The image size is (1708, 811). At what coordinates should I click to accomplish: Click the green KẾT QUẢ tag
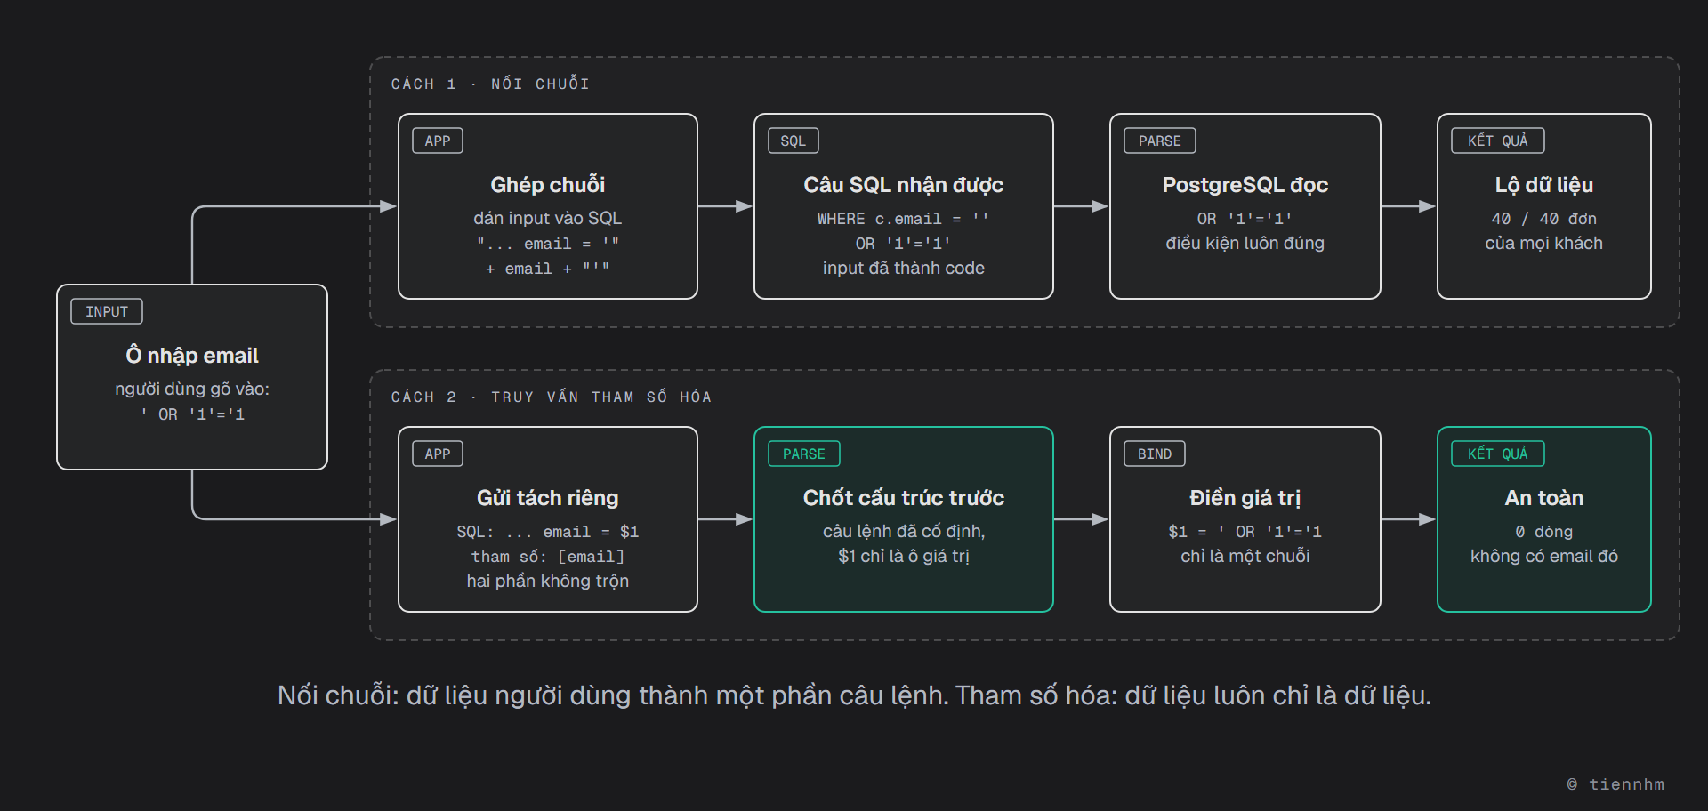coord(1498,454)
